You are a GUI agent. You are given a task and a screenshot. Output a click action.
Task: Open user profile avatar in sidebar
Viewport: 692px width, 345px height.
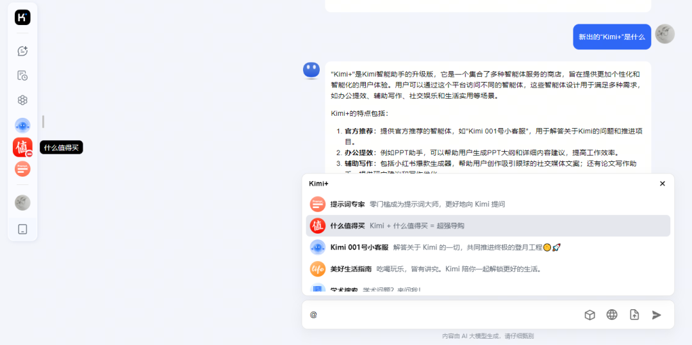pyautogui.click(x=22, y=203)
